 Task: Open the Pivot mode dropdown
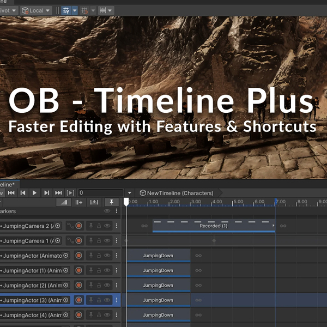[x=8, y=10]
